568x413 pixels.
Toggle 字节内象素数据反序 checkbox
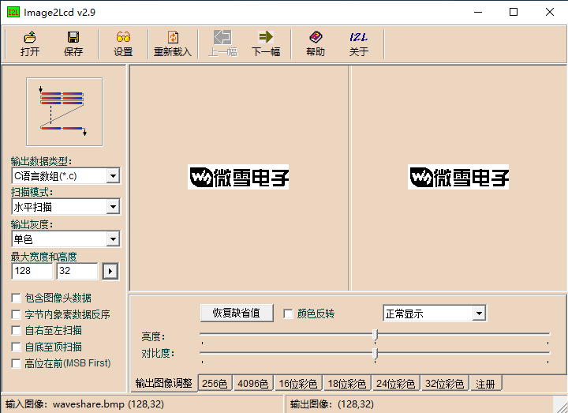point(16,314)
